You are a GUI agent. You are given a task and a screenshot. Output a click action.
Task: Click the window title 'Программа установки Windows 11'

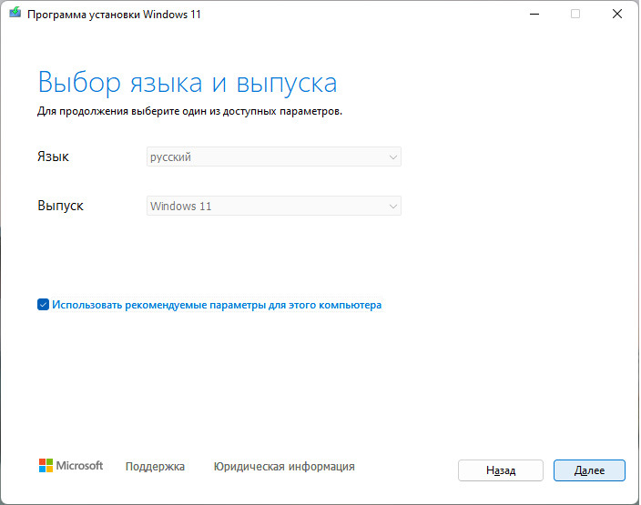coord(114,15)
